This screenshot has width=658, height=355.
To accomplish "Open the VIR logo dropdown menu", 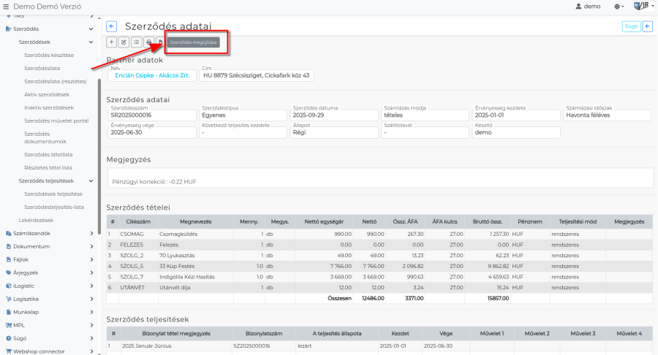I will tap(643, 6).
